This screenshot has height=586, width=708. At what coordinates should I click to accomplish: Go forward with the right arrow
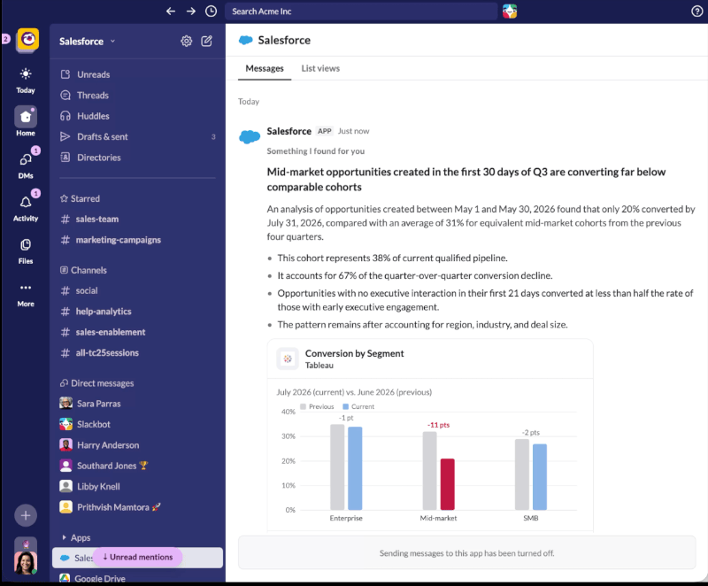pos(191,12)
